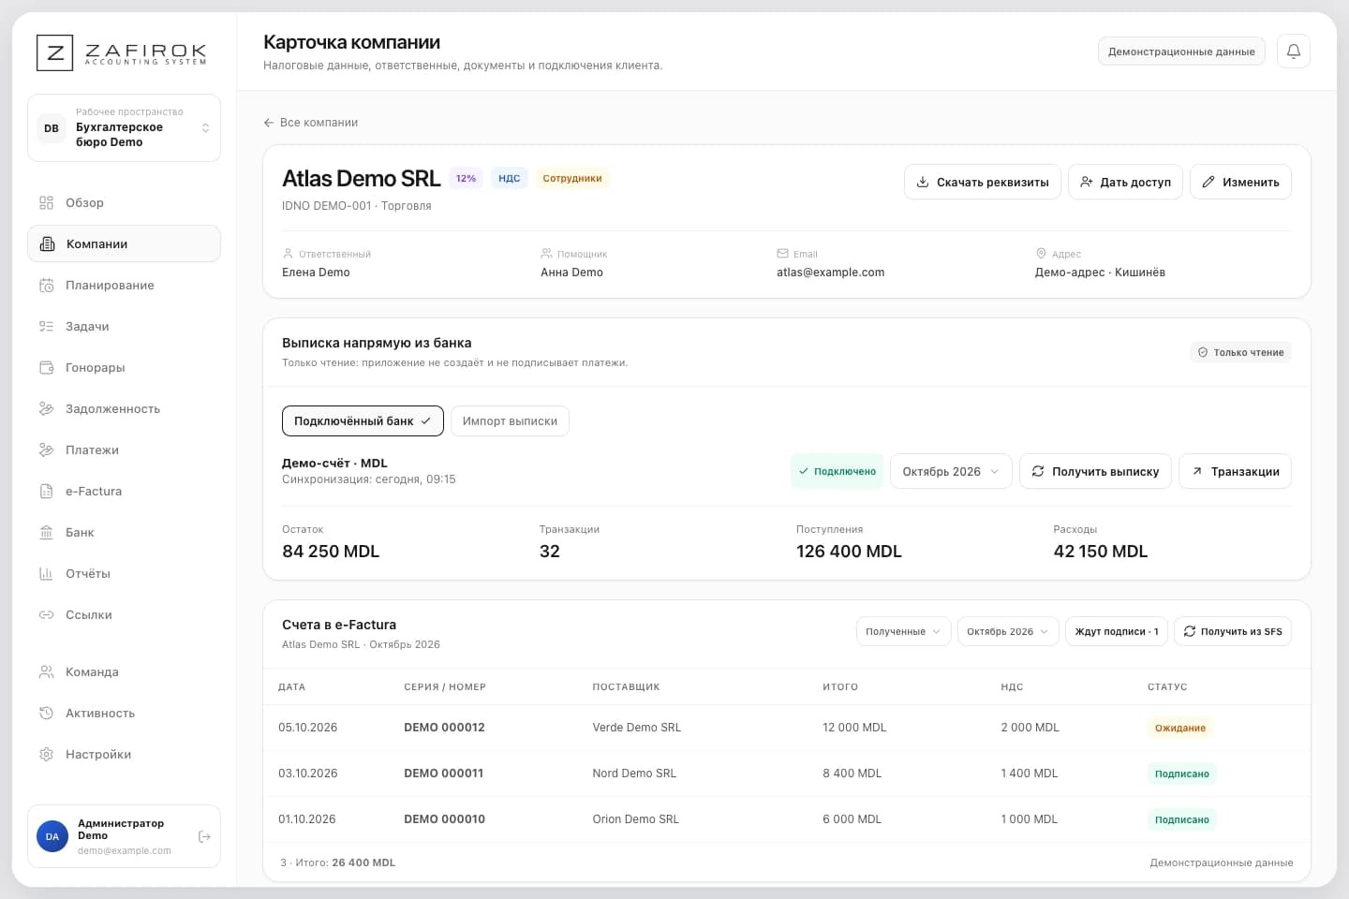Click the Демонстрационные данные badge
This screenshot has height=899, width=1349.
(x=1181, y=52)
